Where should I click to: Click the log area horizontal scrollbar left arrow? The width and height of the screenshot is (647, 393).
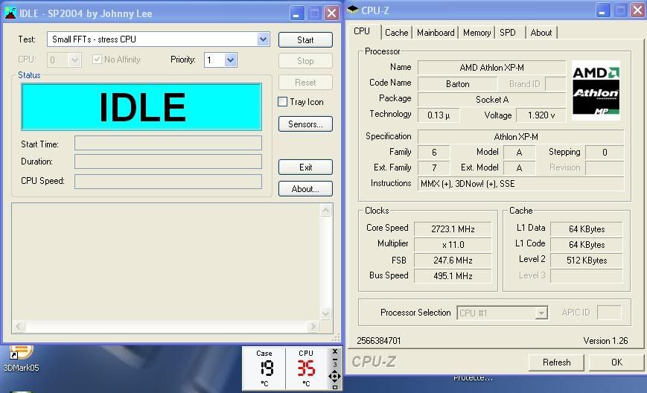(19, 327)
